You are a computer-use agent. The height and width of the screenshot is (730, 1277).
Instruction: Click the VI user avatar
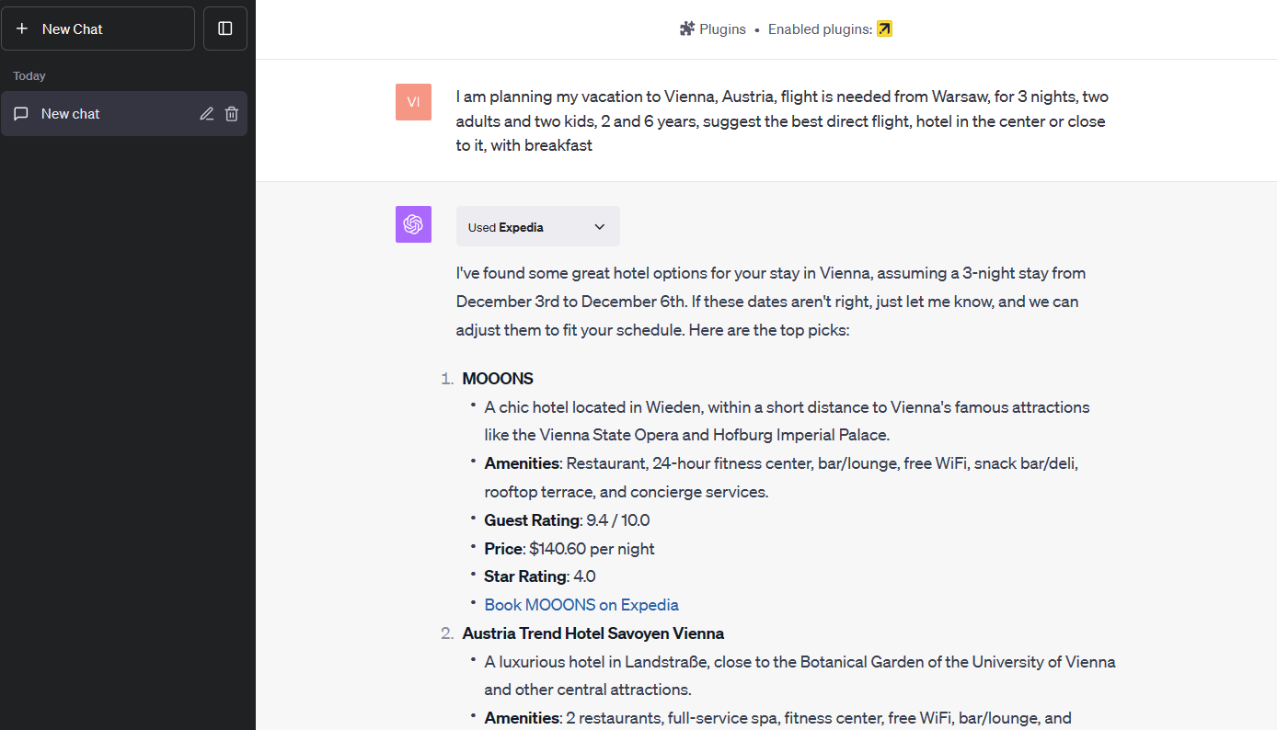click(413, 102)
